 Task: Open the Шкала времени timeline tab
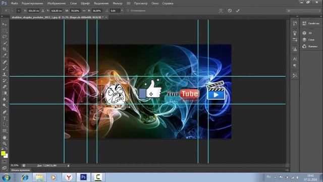pos(20,170)
